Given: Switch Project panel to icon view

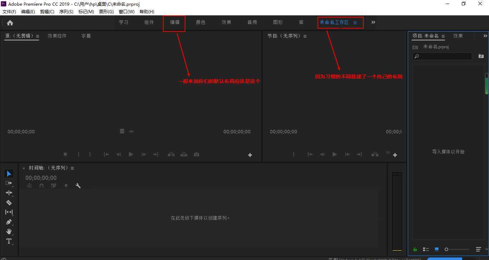Looking at the screenshot, I should click(x=437, y=249).
